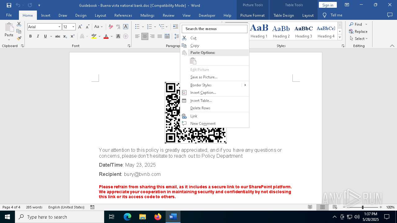
Task: Switch to Web Layout view
Action: pyautogui.click(x=335, y=207)
